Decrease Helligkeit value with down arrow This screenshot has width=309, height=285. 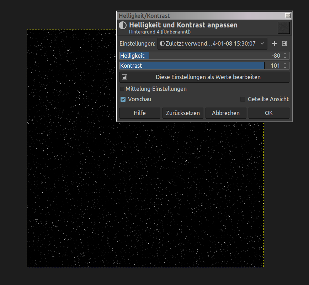(285, 57)
